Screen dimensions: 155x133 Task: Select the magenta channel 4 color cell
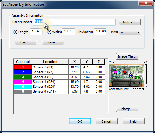[x=23, y=82]
